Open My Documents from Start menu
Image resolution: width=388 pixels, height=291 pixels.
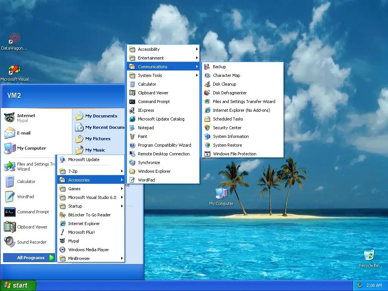tap(99, 116)
